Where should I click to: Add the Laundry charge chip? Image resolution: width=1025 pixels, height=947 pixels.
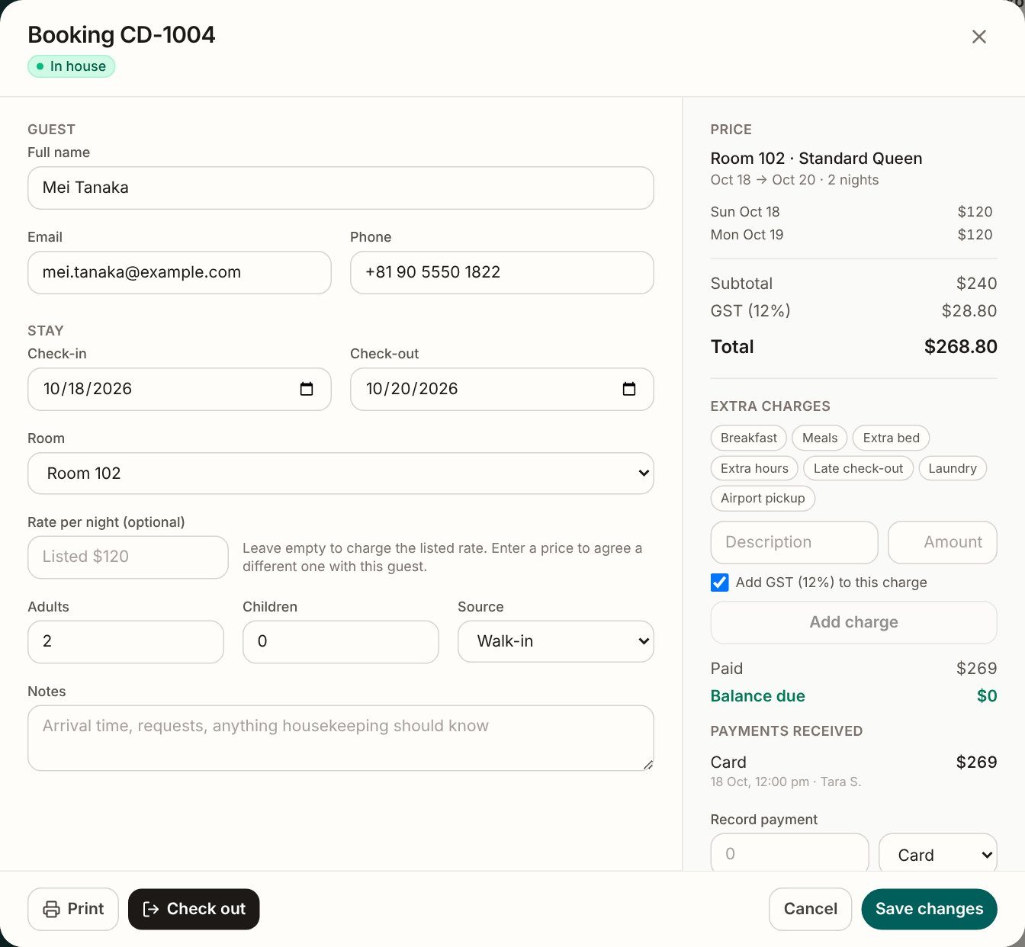pyautogui.click(x=953, y=468)
